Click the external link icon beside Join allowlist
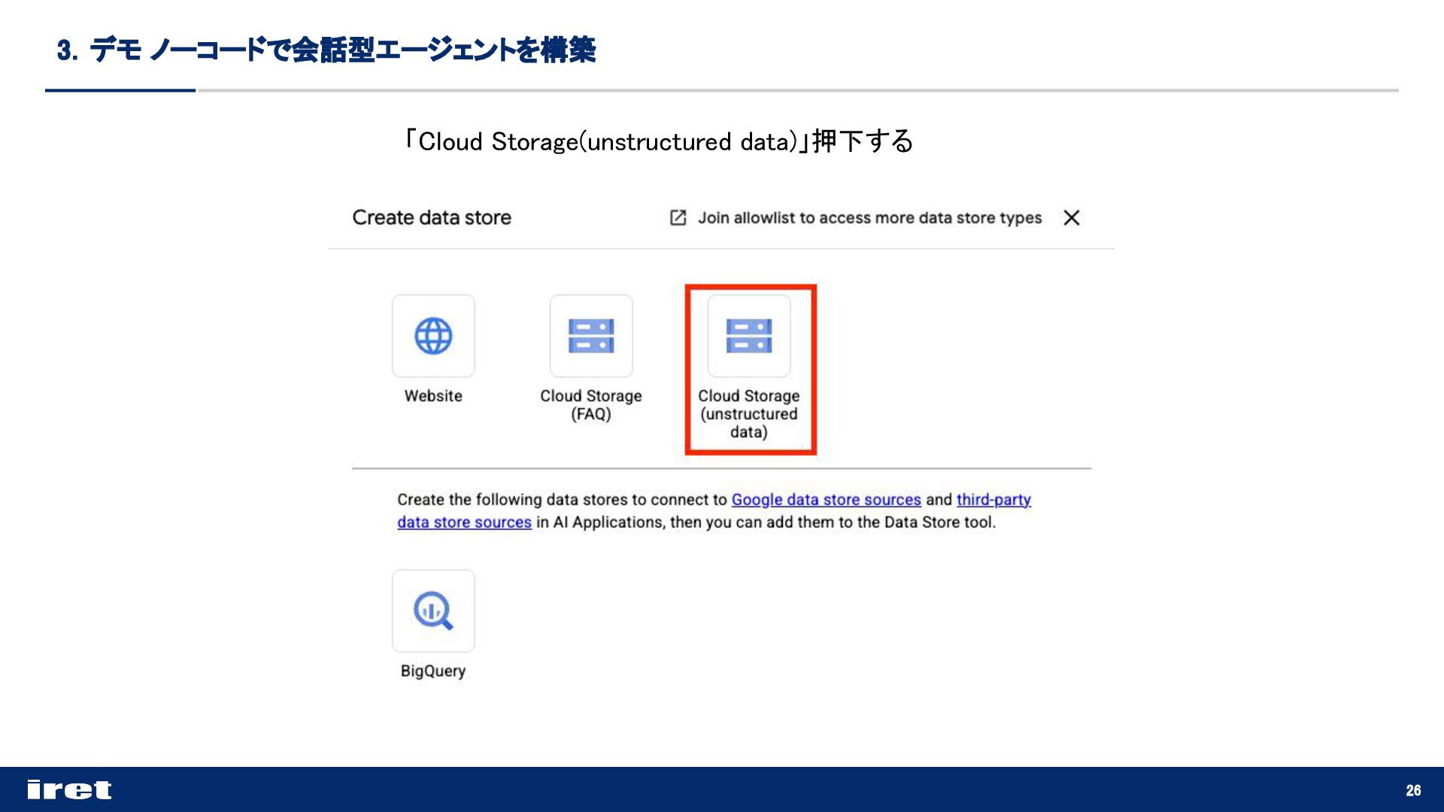This screenshot has width=1444, height=812. click(x=678, y=218)
